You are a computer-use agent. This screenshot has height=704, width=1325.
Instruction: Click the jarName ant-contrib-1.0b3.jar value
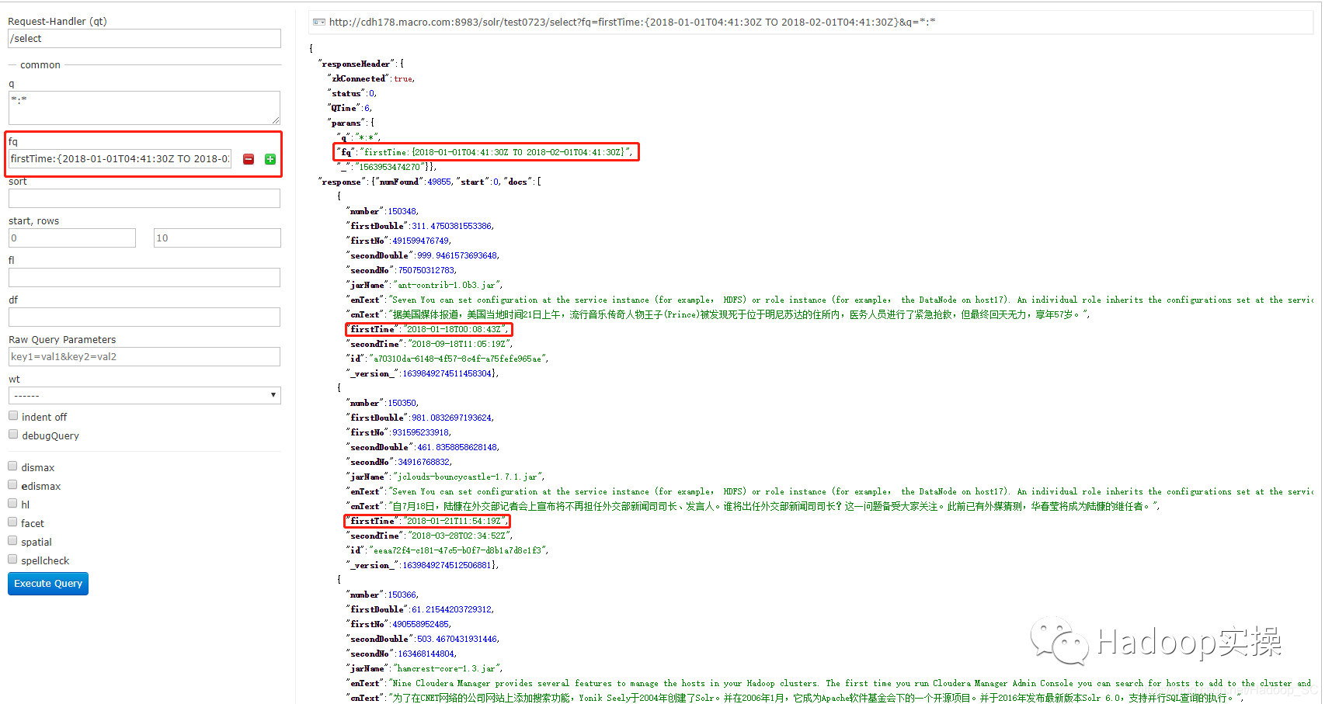click(x=447, y=285)
